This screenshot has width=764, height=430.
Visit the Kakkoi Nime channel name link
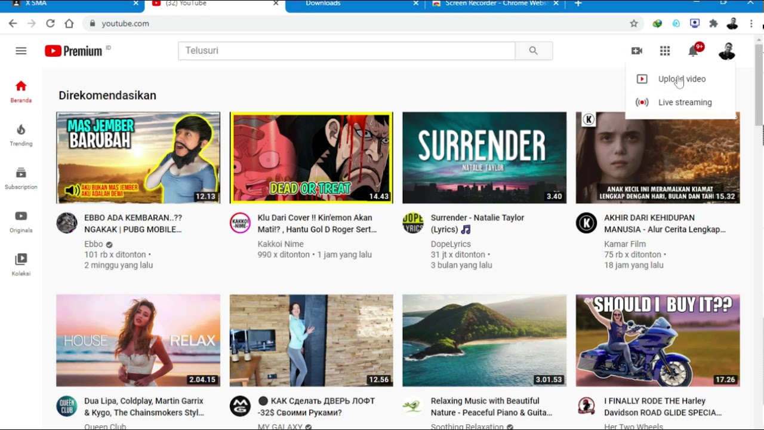pyautogui.click(x=281, y=244)
